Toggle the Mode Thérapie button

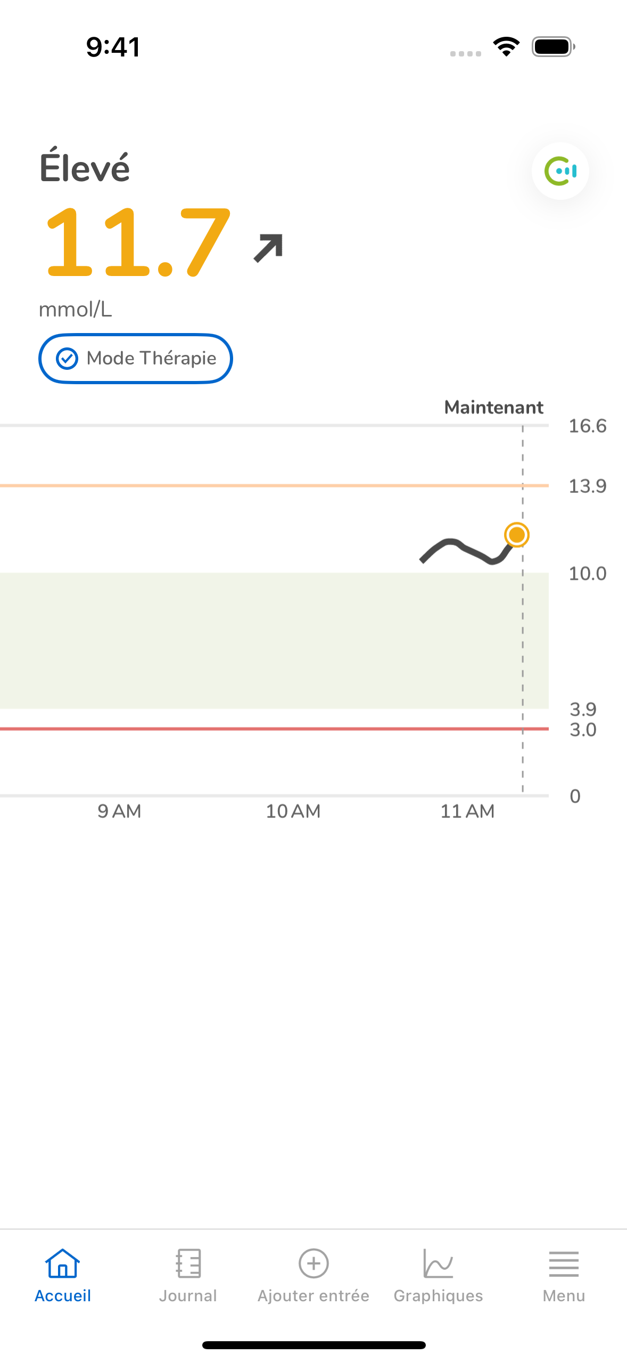click(136, 359)
